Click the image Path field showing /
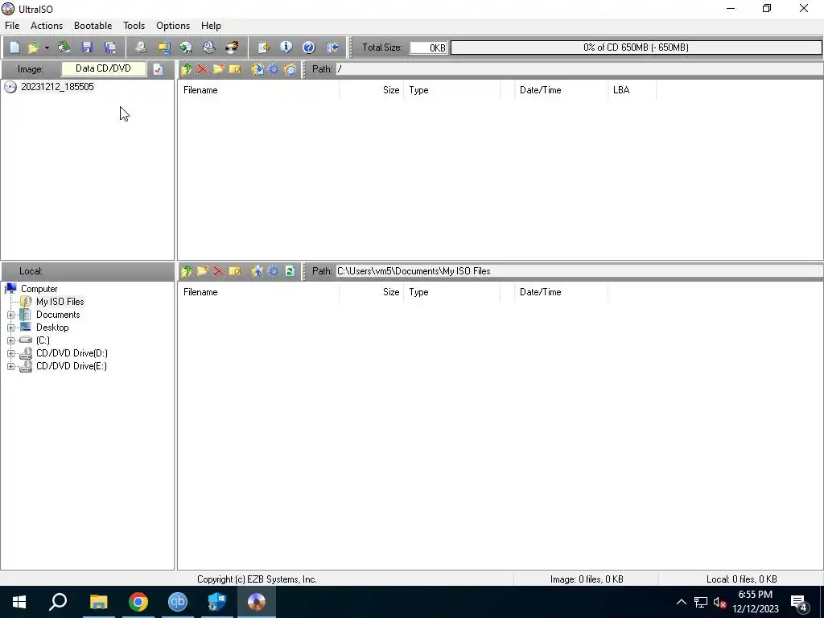824x618 pixels. pos(579,69)
